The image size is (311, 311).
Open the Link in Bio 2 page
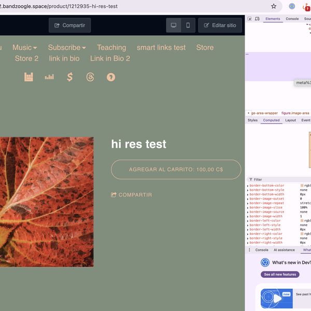tap(110, 58)
